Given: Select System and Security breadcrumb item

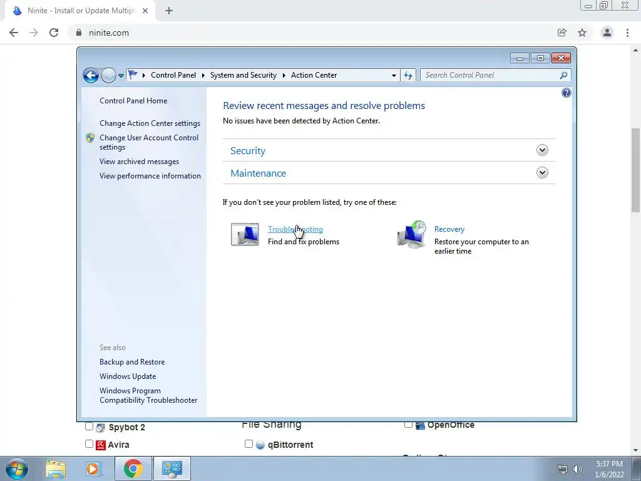Looking at the screenshot, I should coord(244,75).
